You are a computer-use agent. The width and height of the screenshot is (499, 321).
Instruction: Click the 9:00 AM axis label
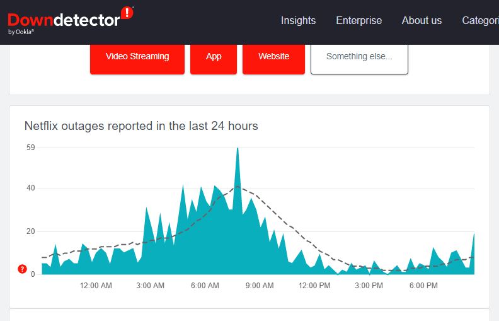pos(260,286)
